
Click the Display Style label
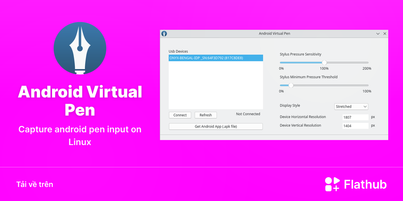pos(290,106)
